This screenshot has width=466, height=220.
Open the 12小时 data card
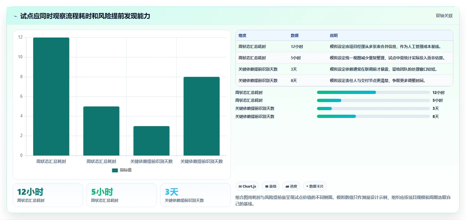48,195
